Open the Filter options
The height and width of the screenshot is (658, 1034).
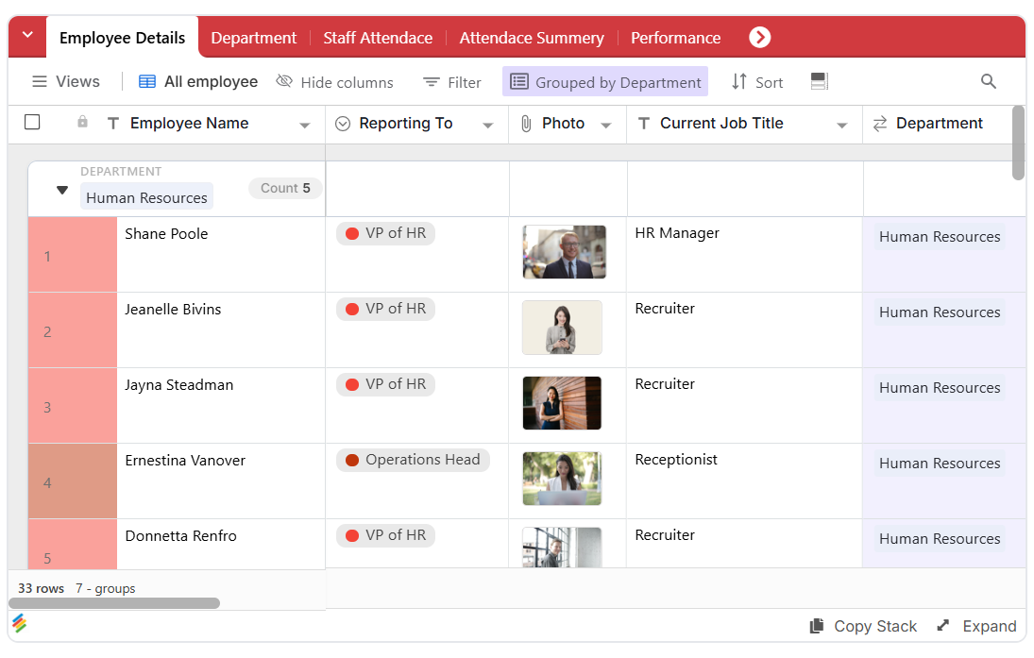[x=451, y=82]
